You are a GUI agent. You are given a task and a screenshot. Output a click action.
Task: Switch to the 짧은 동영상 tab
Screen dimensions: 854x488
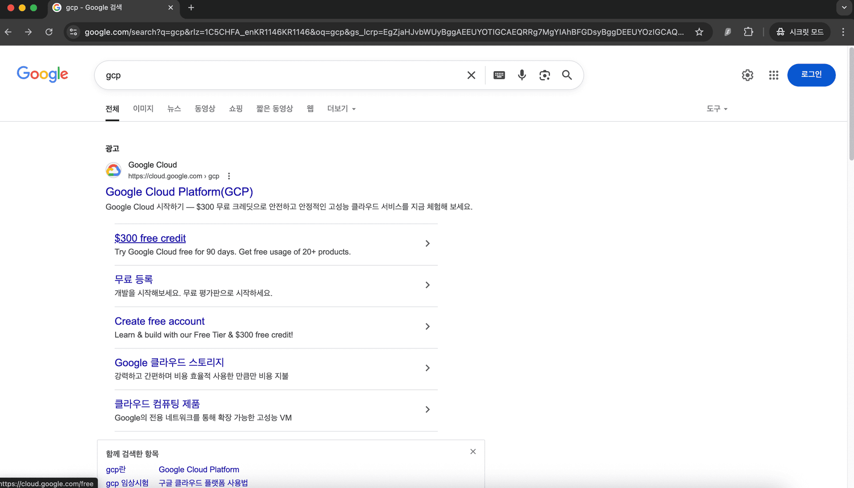274,108
